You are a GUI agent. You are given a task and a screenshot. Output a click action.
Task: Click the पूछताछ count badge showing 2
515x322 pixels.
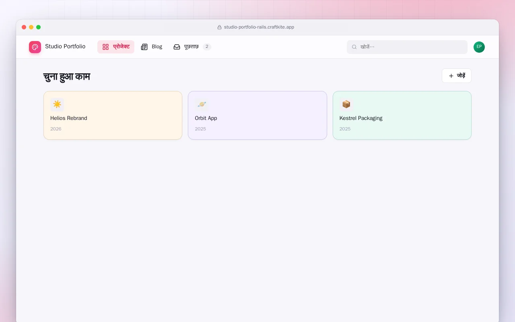[207, 47]
